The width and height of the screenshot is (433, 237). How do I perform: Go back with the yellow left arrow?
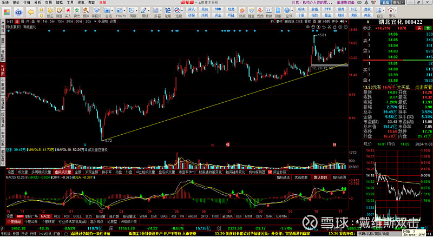(x=31, y=12)
